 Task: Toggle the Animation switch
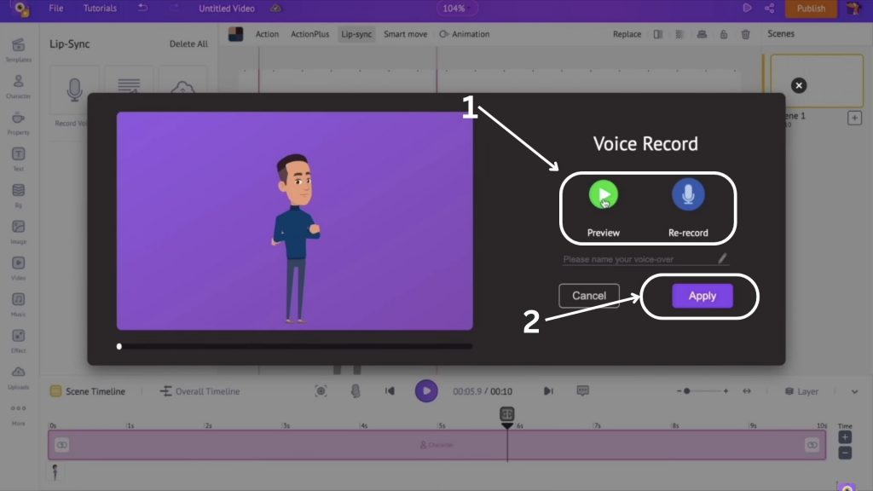point(465,34)
